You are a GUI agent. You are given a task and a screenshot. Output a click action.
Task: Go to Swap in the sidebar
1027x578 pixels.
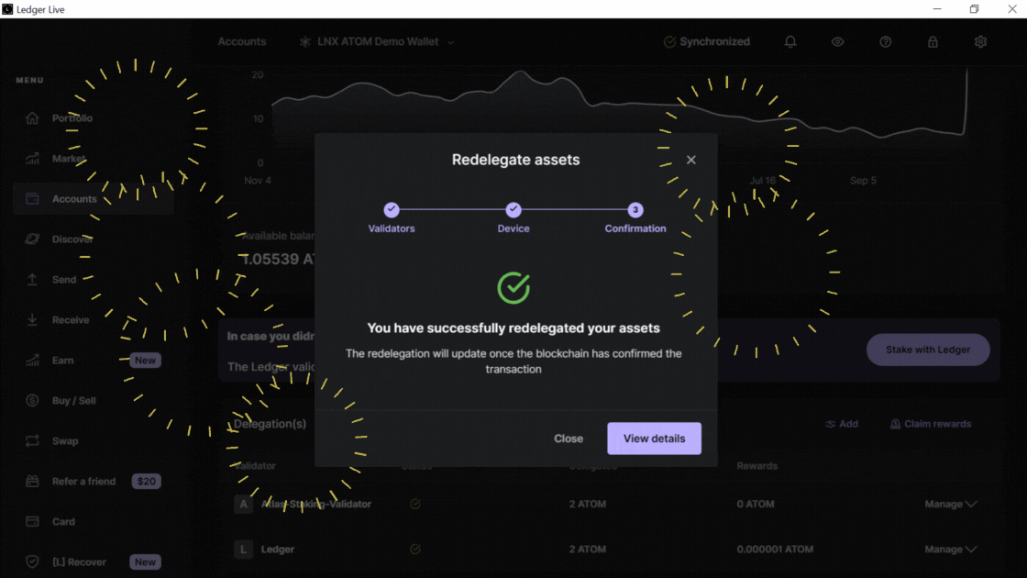coord(65,441)
